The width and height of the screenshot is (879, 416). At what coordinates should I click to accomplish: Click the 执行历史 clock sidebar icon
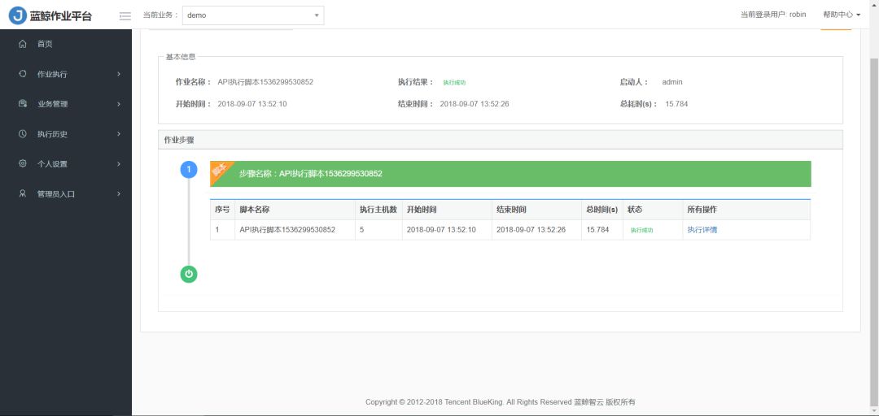click(23, 134)
